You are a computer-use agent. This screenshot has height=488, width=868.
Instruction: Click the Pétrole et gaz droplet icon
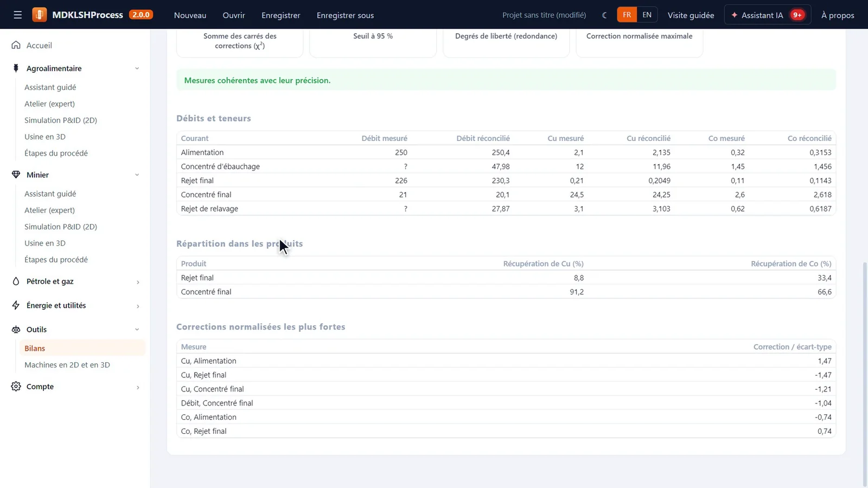[16, 281]
